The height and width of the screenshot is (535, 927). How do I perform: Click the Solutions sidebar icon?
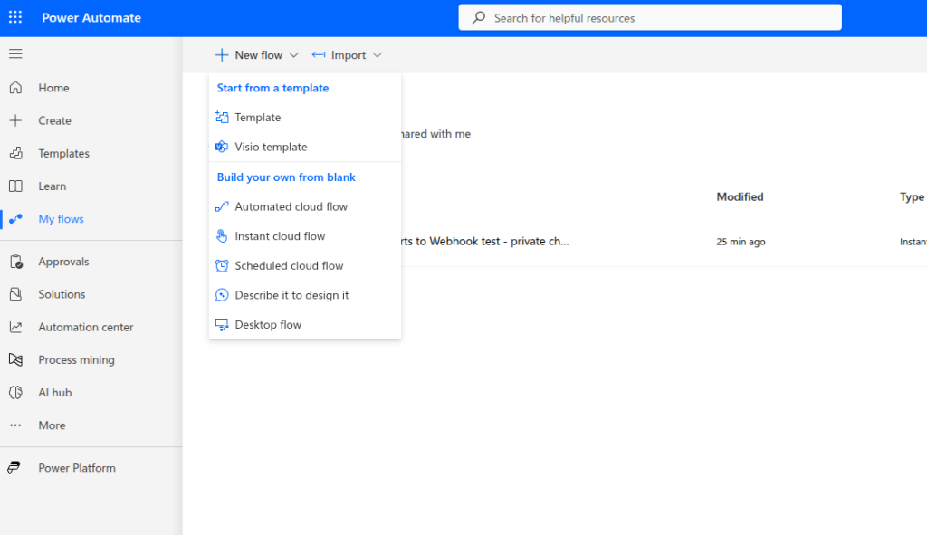[15, 294]
